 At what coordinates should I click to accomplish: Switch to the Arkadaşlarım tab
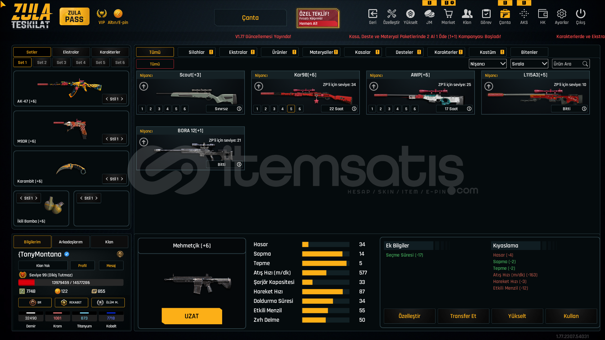pos(71,242)
